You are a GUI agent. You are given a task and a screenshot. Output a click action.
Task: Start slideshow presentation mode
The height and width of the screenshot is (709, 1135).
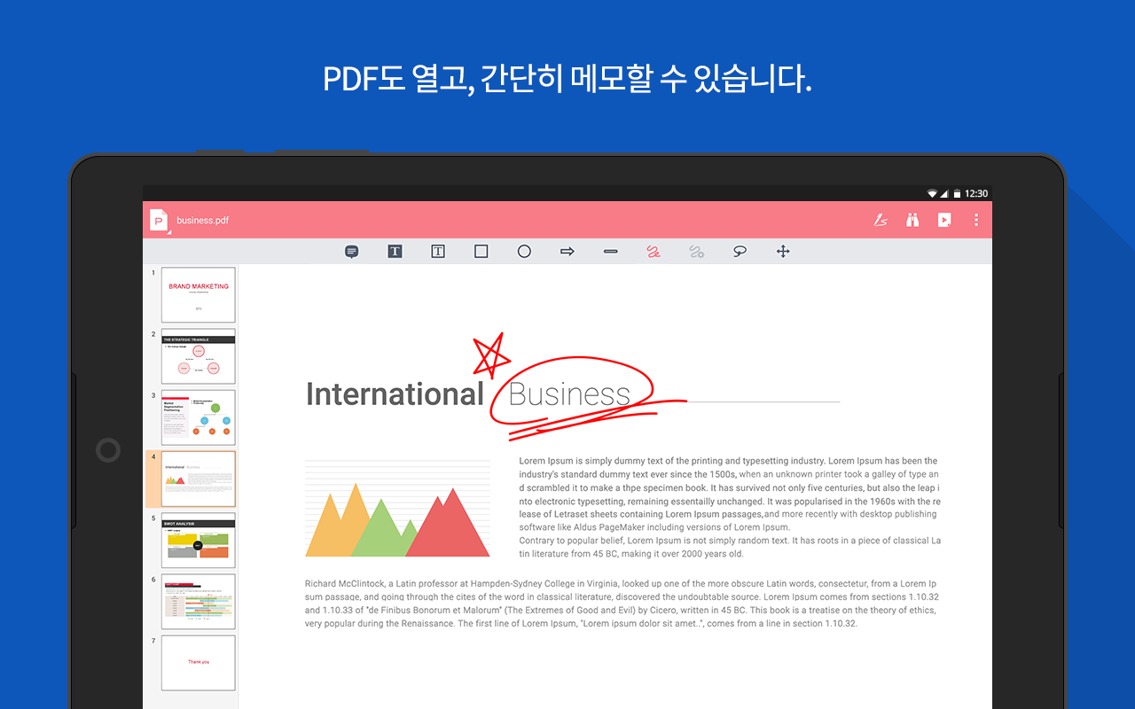tap(944, 220)
